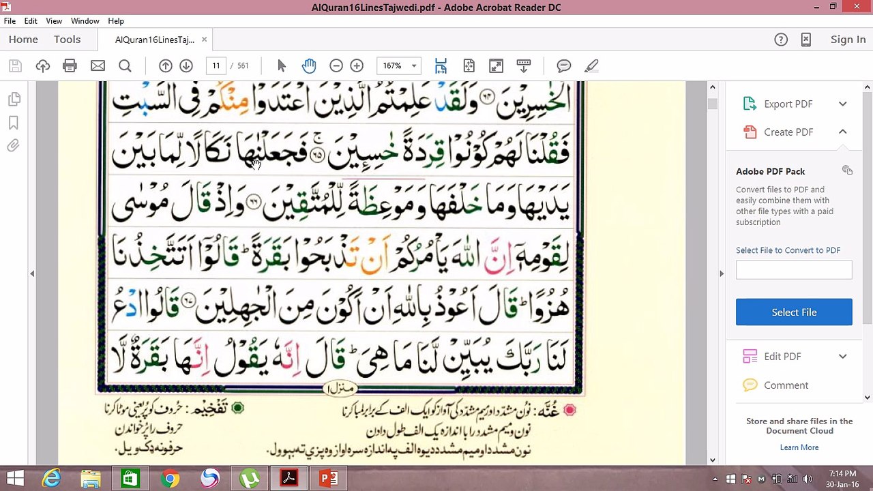Activate the arrow selection tool

(x=282, y=65)
